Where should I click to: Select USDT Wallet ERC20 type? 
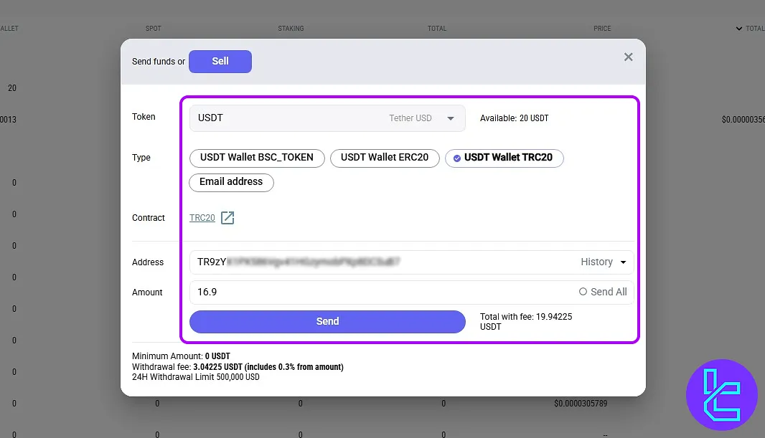coord(385,158)
